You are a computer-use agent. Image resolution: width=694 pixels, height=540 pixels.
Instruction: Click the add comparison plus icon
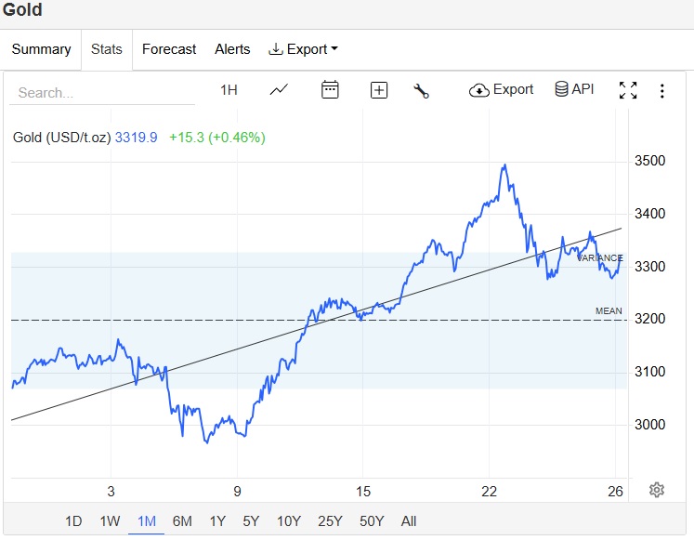(x=379, y=90)
